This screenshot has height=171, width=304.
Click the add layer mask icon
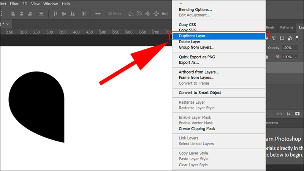coord(298,114)
